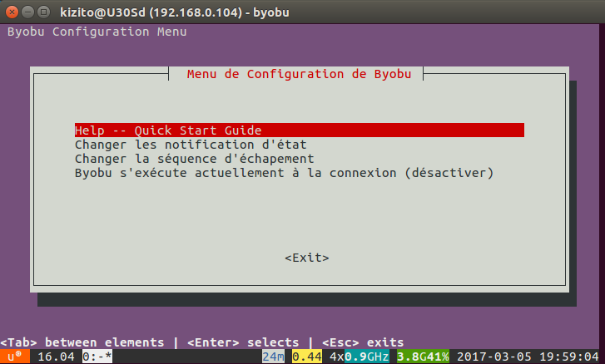Image resolution: width=605 pixels, height=364 pixels.
Task: Click the <Tab> between elements hint
Action: [x=82, y=342]
